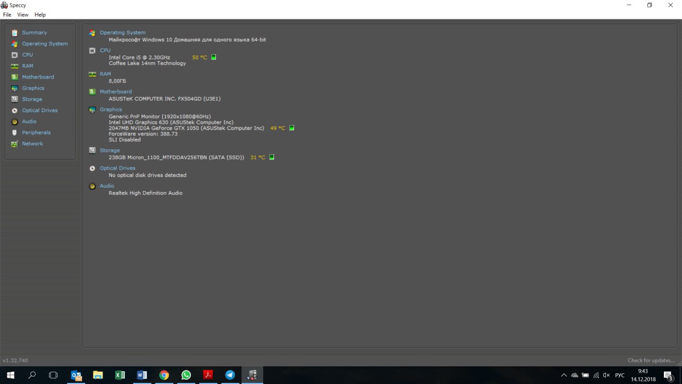Click the Audio icon in summary panel
This screenshot has width=682, height=384.
pos(92,186)
